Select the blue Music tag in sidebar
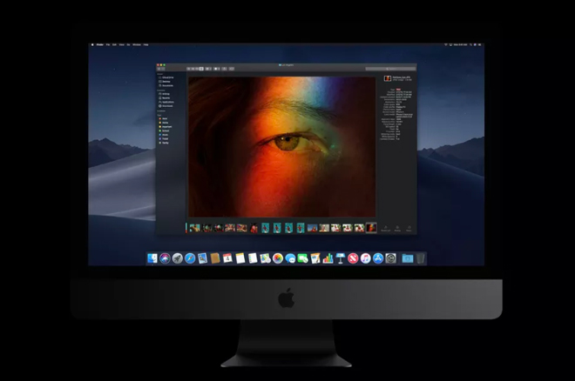Viewport: 575px width, 381px height. 164,135
